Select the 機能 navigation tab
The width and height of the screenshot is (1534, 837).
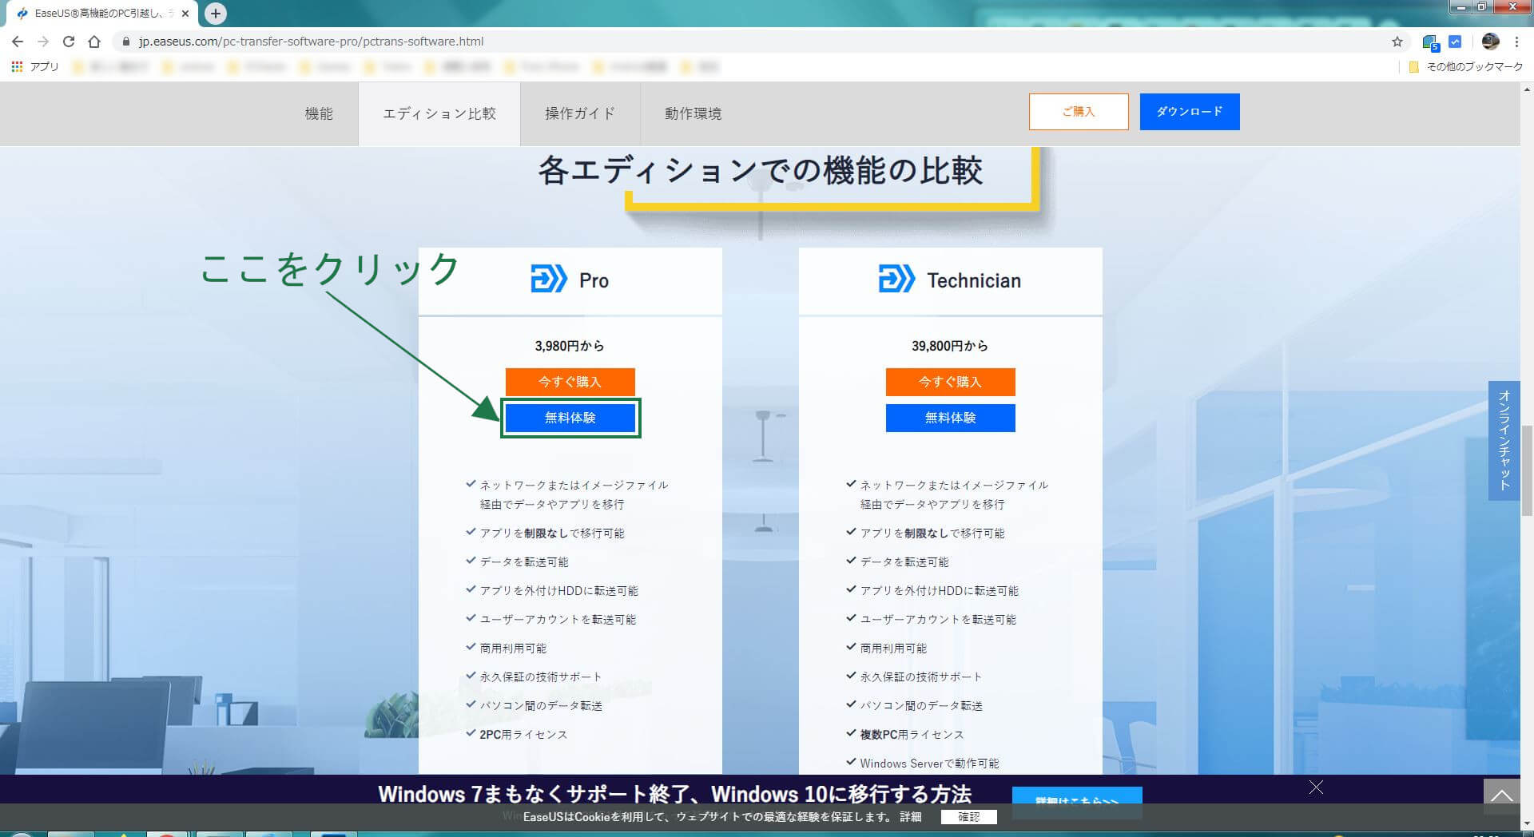coord(319,113)
